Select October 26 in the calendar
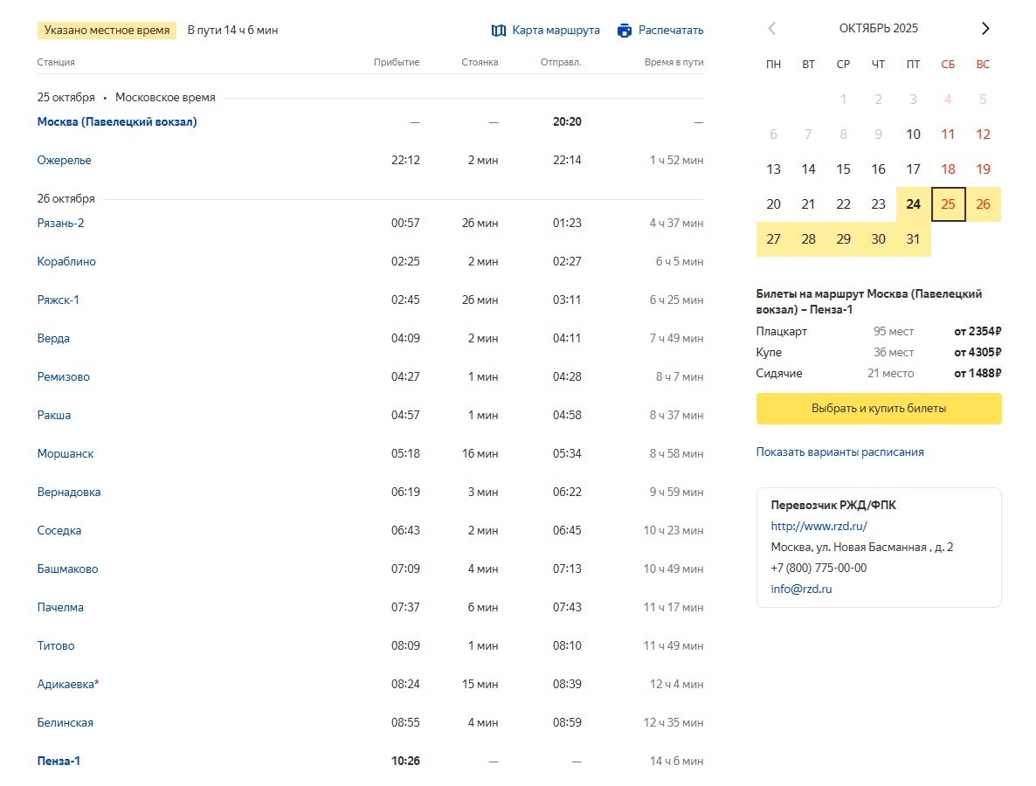The width and height of the screenshot is (1036, 786). point(983,204)
